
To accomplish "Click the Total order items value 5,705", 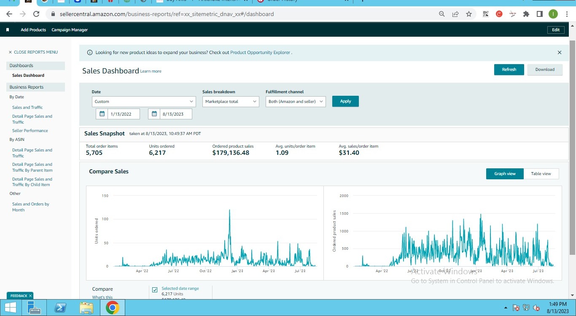I will (x=94, y=153).
